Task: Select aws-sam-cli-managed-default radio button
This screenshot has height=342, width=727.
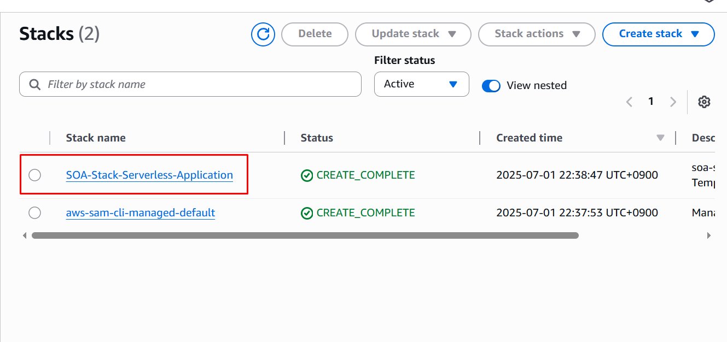Action: click(x=34, y=213)
